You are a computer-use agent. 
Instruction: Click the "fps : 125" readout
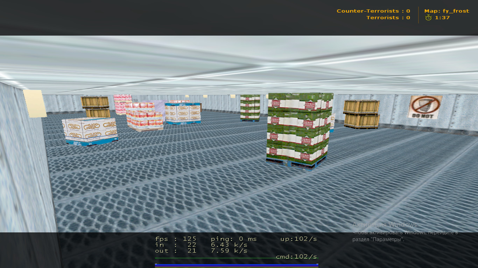click(x=176, y=239)
